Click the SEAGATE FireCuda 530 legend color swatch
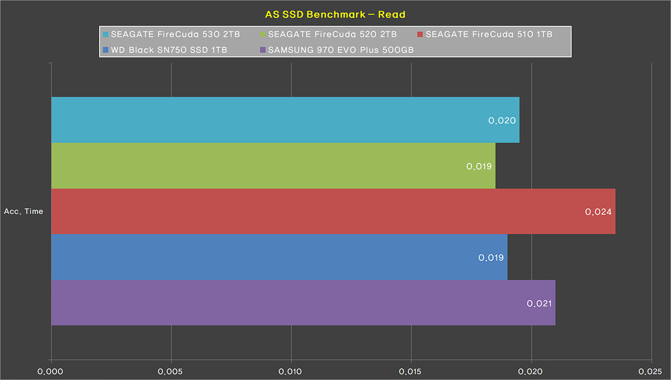Screen dimensions: 671x380 click(106, 35)
